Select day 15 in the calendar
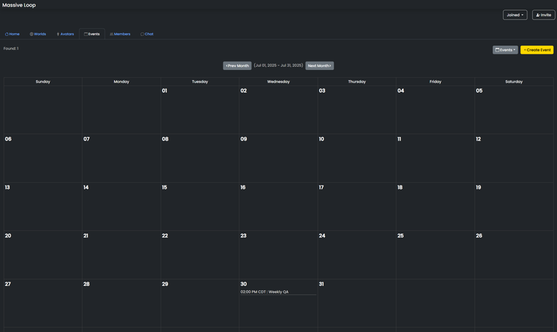The image size is (557, 332). coord(200,207)
